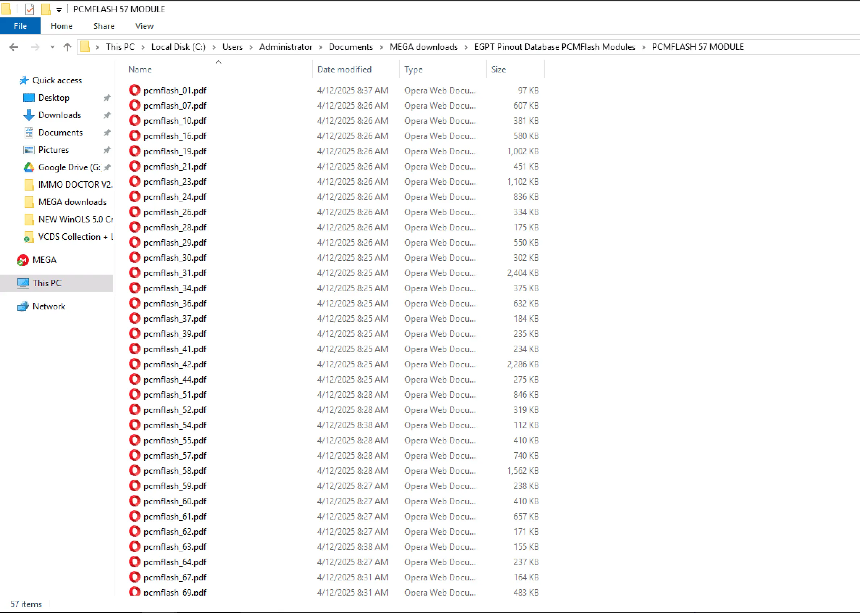
Task: Click the Opera icon of pcmflash_42.pdf
Action: point(134,364)
